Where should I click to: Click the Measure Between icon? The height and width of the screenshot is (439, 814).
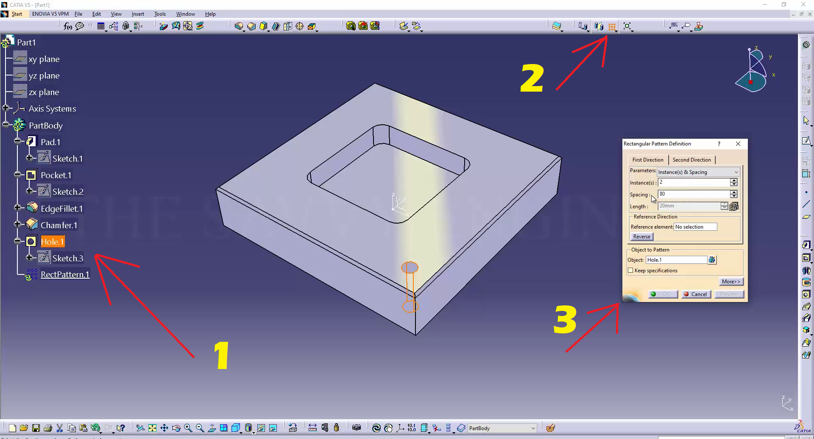[312, 428]
